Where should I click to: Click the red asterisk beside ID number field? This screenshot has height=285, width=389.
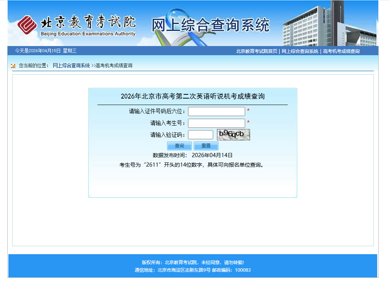tap(248, 111)
